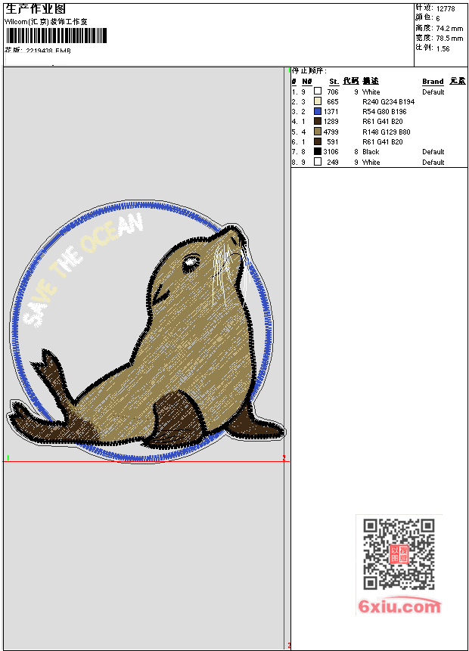
Task: Click the 比例 scale value 1.56
Action: (x=443, y=48)
